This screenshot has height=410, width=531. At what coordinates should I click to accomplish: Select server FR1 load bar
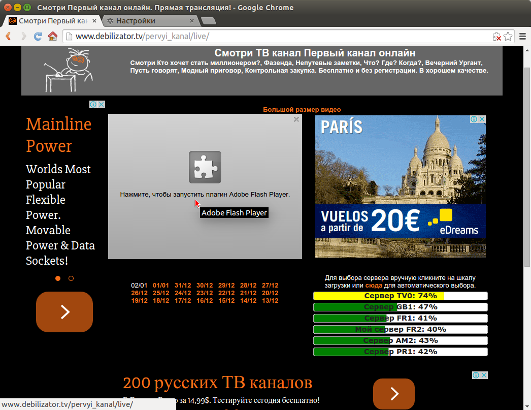401,318
